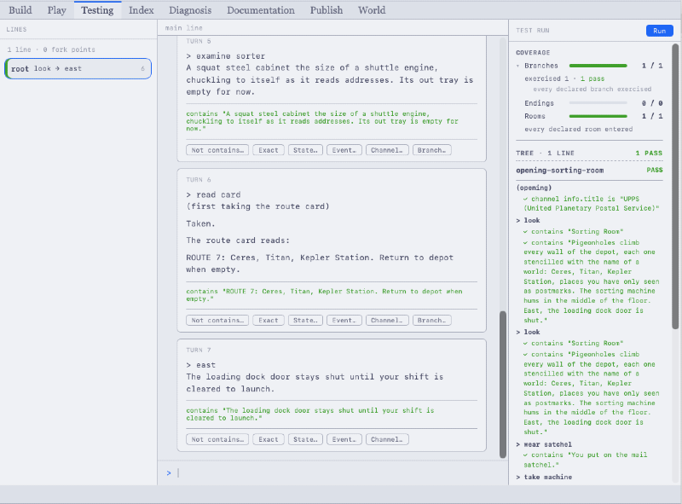Select the root look → east line
The image size is (682, 504).
tap(78, 68)
